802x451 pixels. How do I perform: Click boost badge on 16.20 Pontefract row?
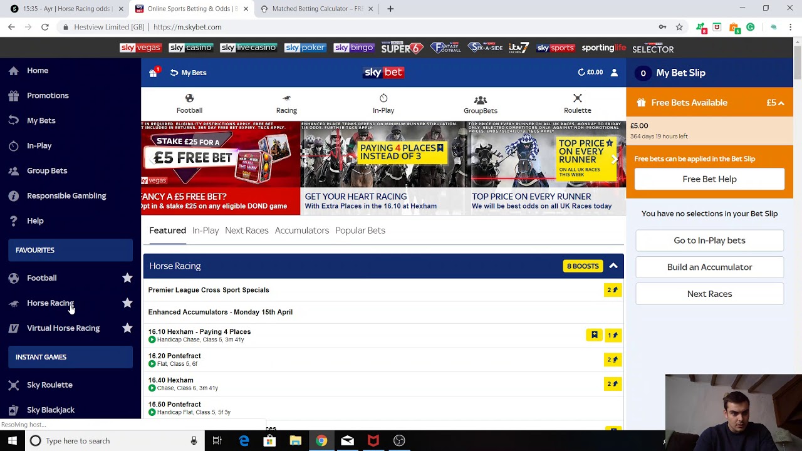[613, 360]
